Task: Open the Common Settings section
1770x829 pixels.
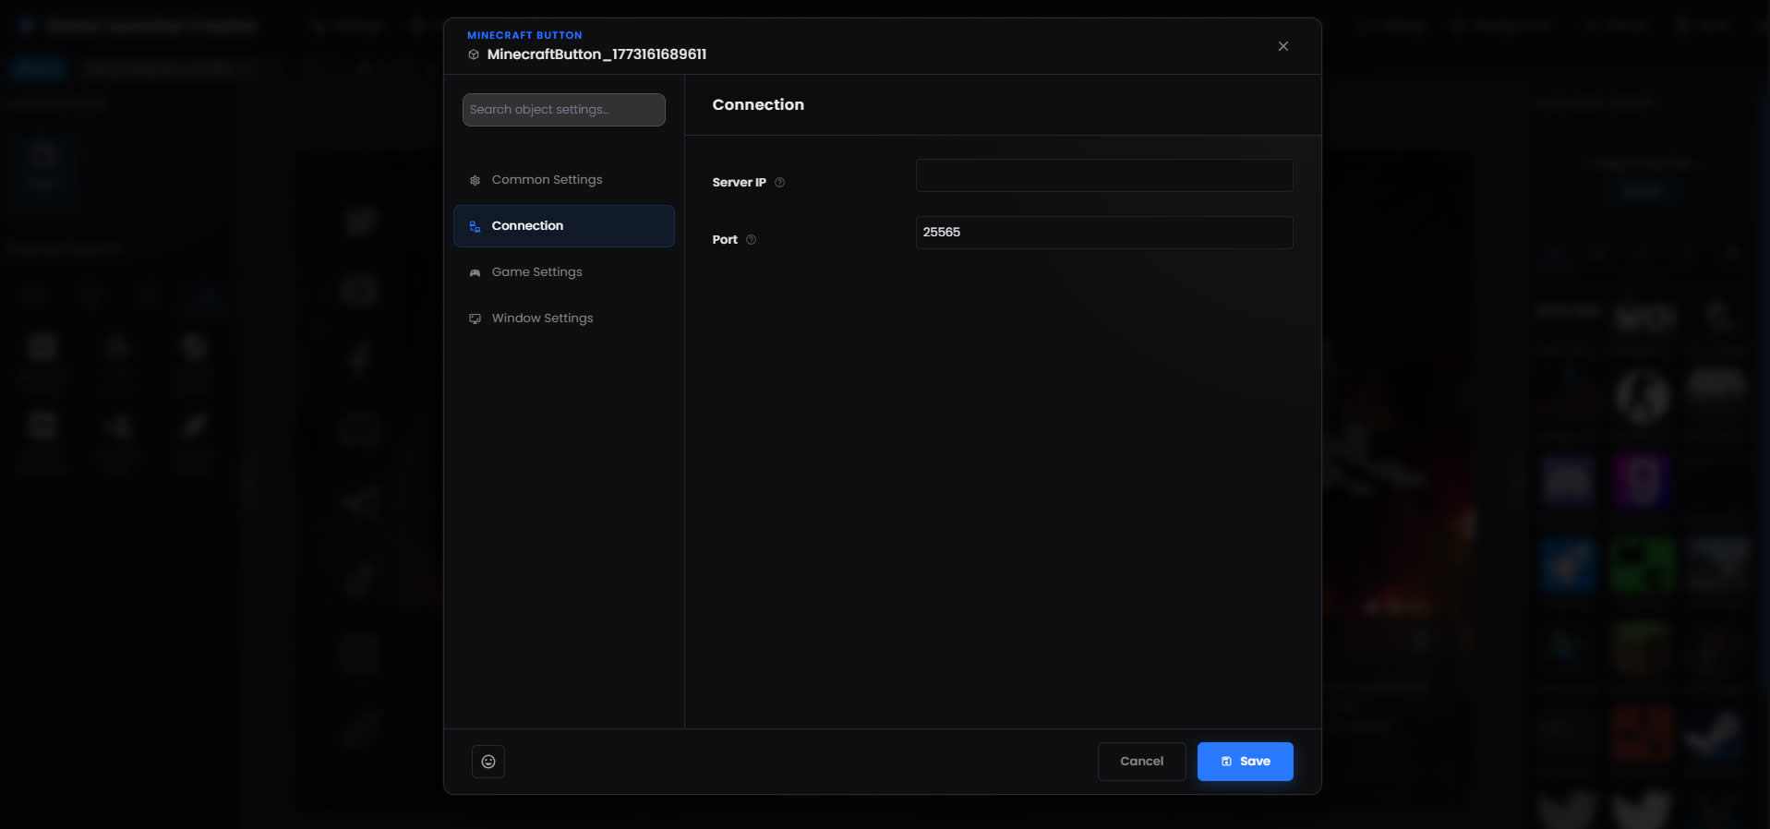Action: (547, 180)
